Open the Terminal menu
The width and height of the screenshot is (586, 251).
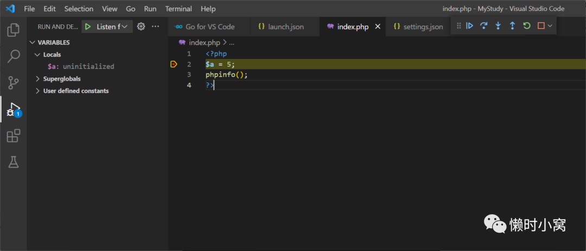[179, 9]
